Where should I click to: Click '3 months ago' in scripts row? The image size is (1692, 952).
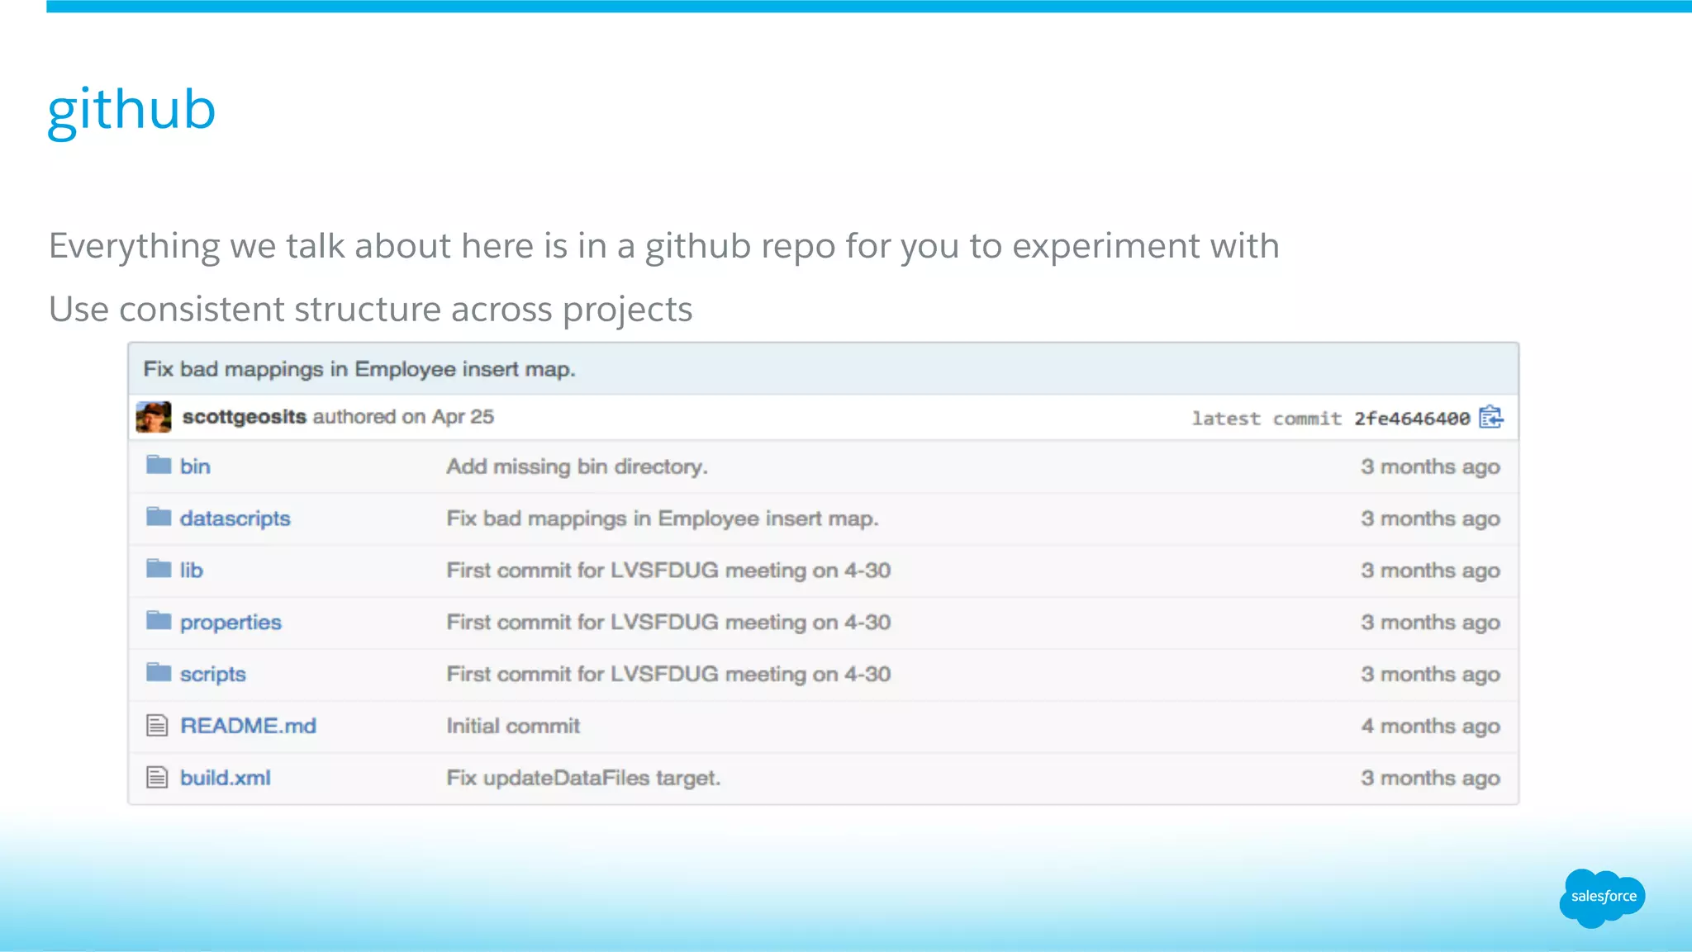pyautogui.click(x=1430, y=675)
